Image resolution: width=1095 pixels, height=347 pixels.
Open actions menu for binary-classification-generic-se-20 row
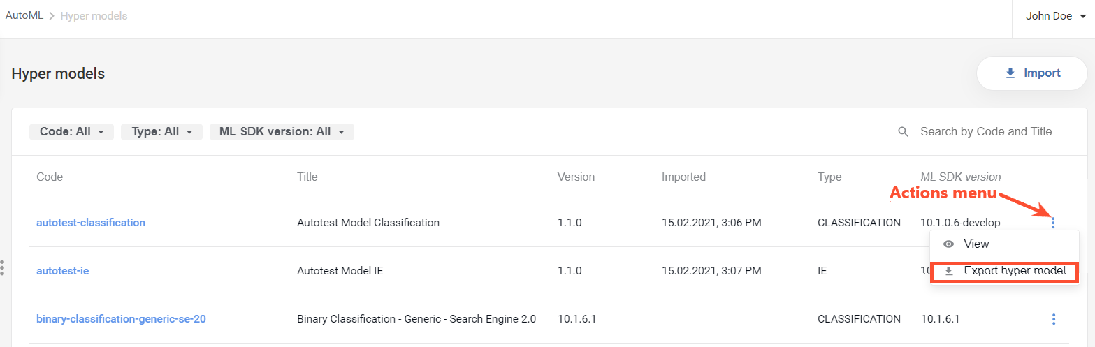point(1053,319)
